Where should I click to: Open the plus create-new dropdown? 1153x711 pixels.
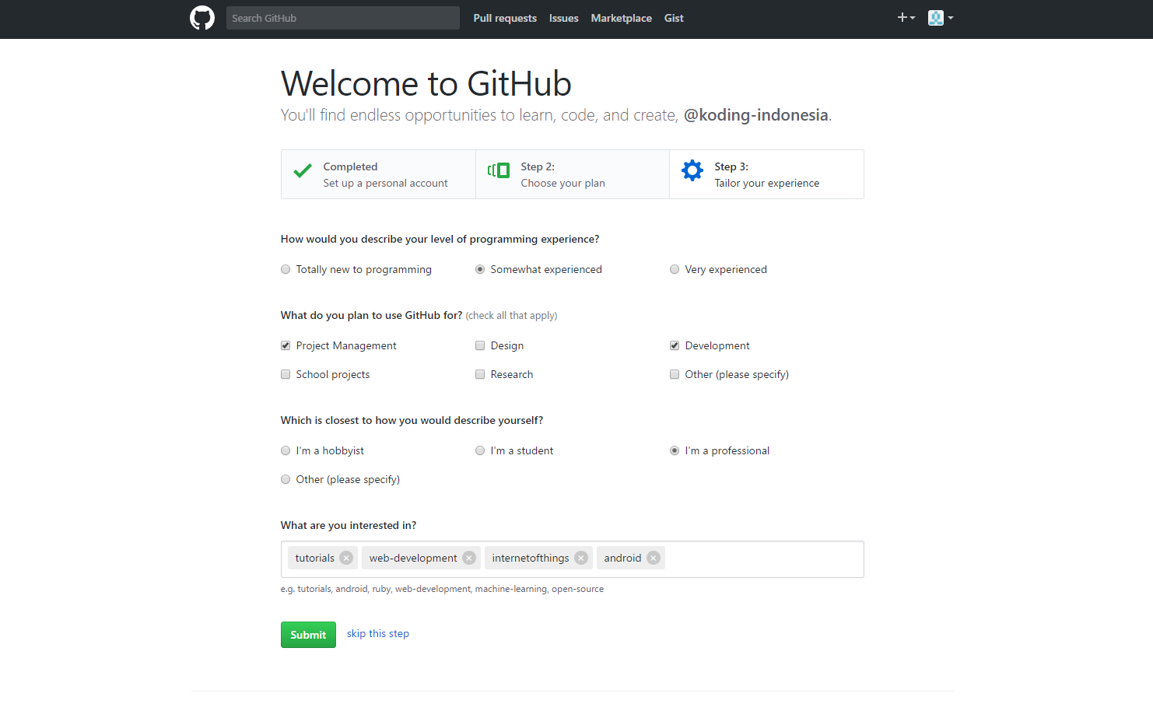906,17
